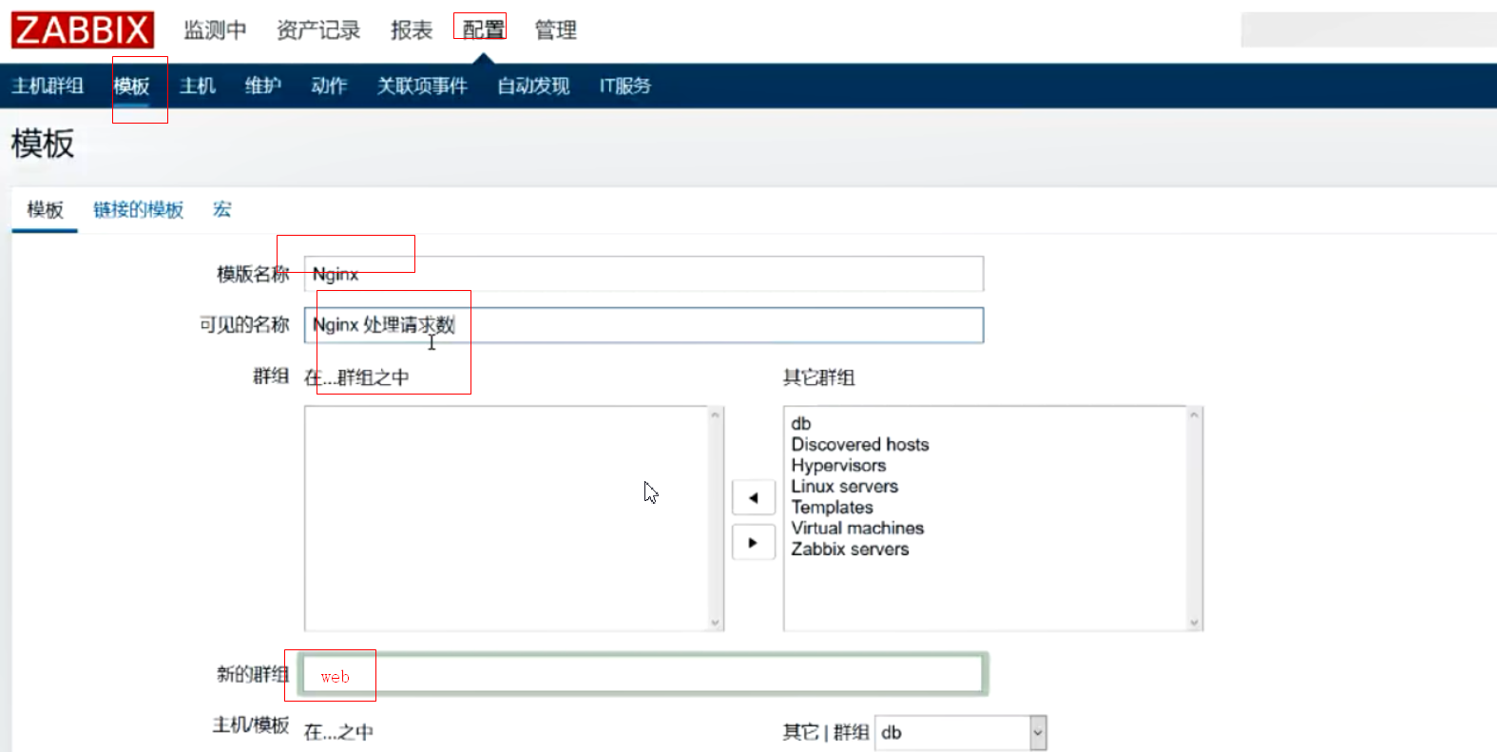Select Virtual machines in 其它群组 list
Viewport: 1497px width, 752px height.
tap(857, 528)
